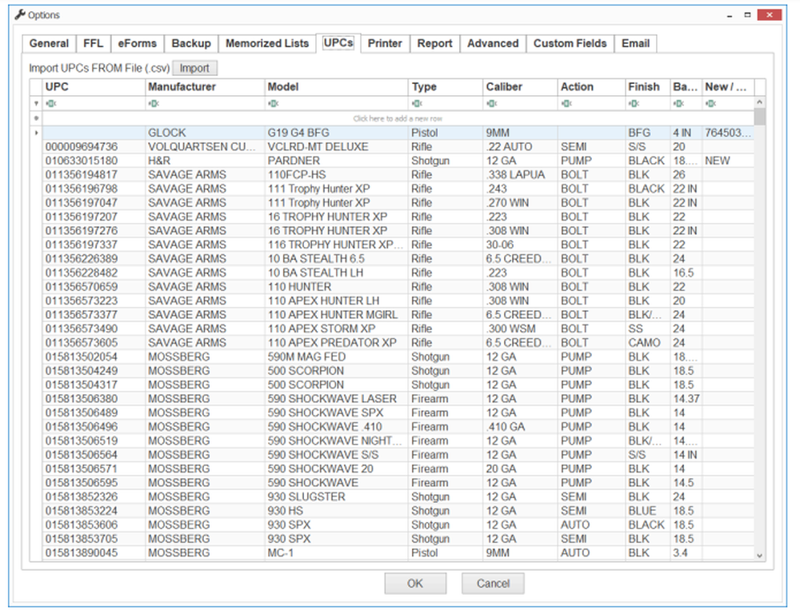
Task: Click UPC cell 015813890045
Action: [x=94, y=552]
